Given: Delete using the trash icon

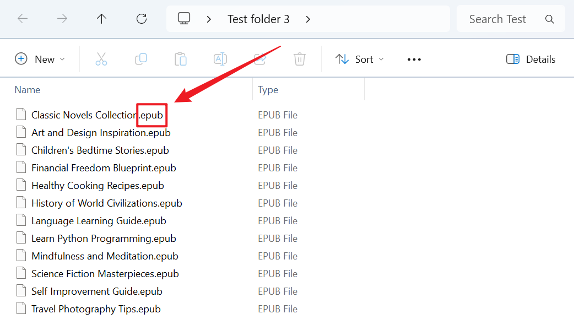Looking at the screenshot, I should (x=300, y=58).
